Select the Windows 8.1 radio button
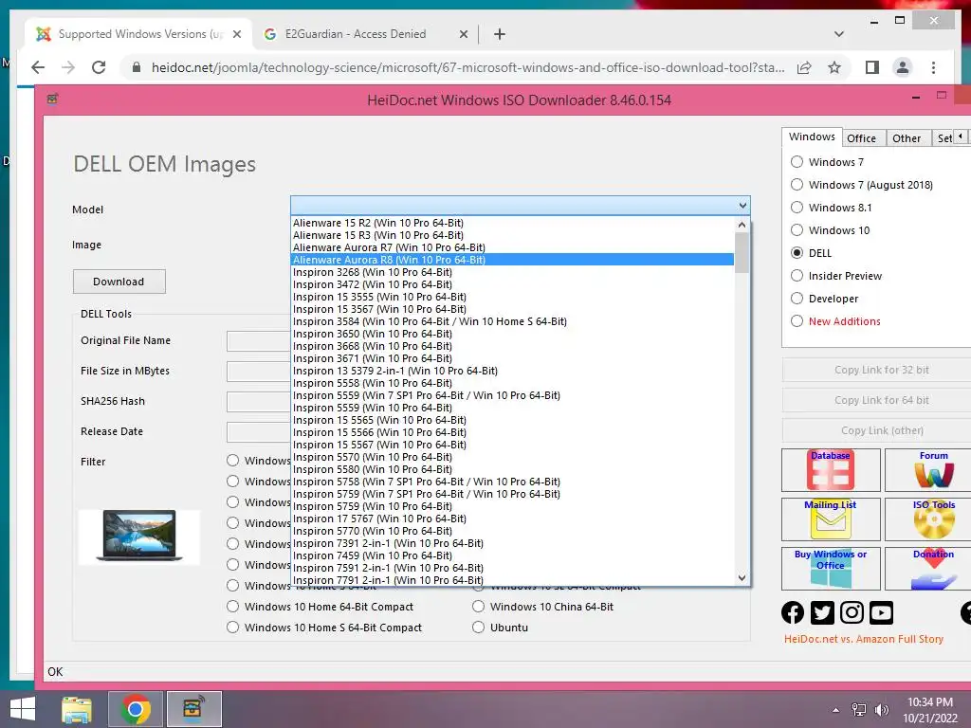The height and width of the screenshot is (728, 971). (x=797, y=208)
